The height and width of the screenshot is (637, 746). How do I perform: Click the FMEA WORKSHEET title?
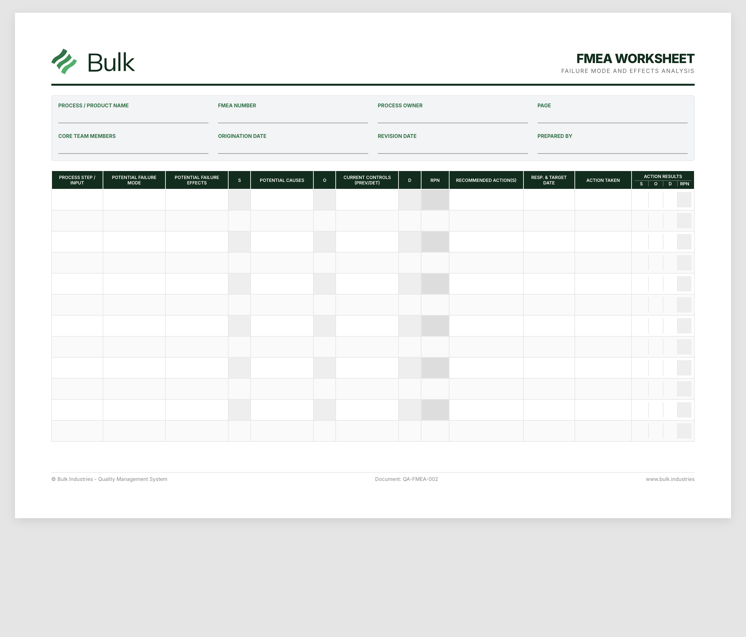[x=636, y=58]
